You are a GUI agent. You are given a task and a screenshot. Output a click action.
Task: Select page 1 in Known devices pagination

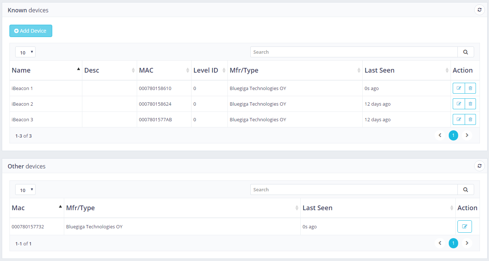click(453, 135)
